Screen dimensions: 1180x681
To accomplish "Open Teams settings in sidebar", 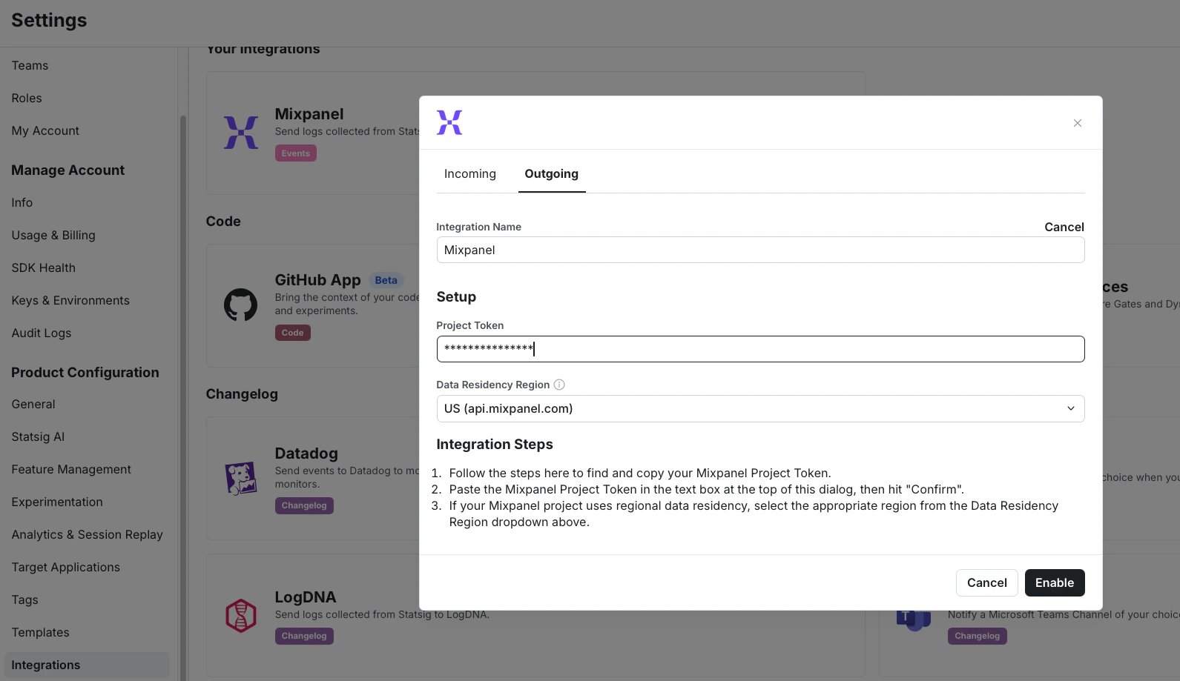I will 30,65.
